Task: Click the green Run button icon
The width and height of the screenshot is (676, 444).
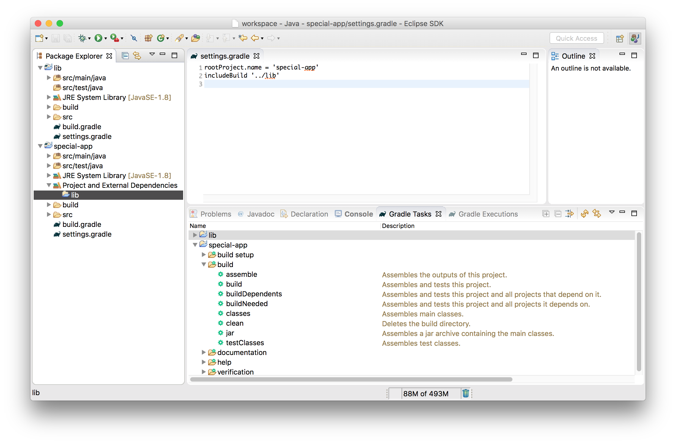Action: coord(98,38)
